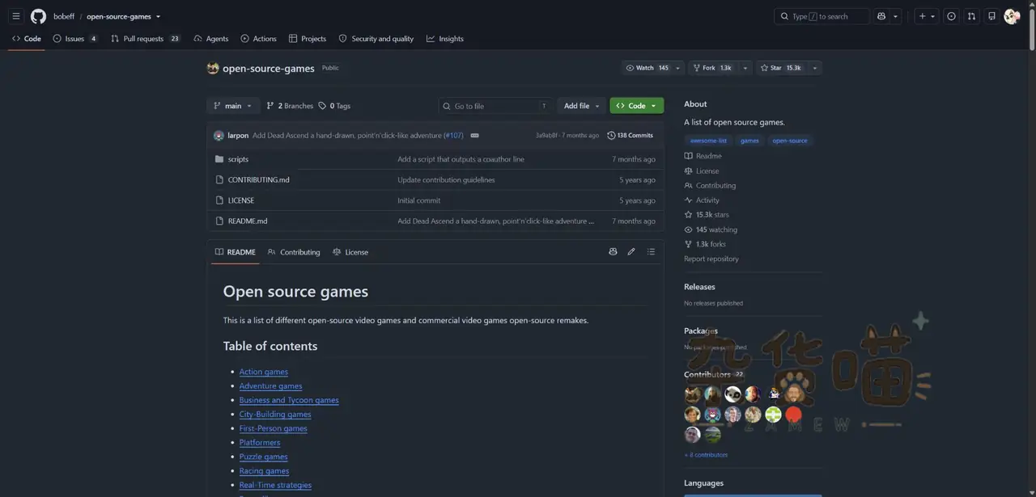Fork the repository

713,68
